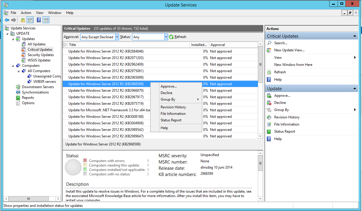Toggle the Show/Hide Console Tree toolbar icon
362x211 pixels.
[30, 20]
